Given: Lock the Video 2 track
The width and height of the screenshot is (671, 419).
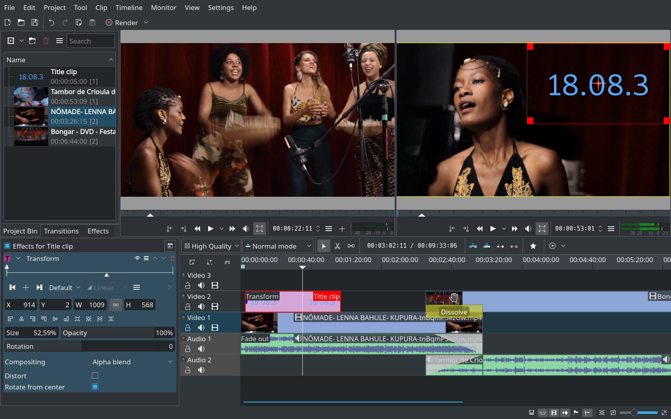Looking at the screenshot, I should pyautogui.click(x=187, y=306).
